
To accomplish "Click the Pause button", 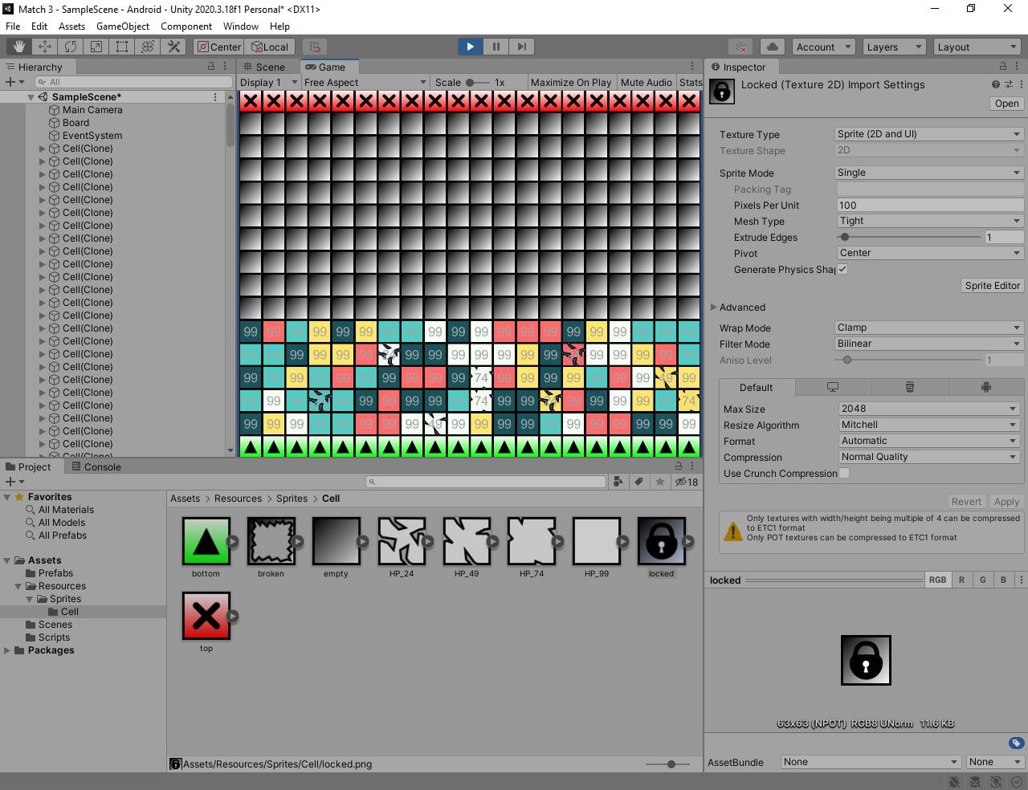I will (x=496, y=47).
